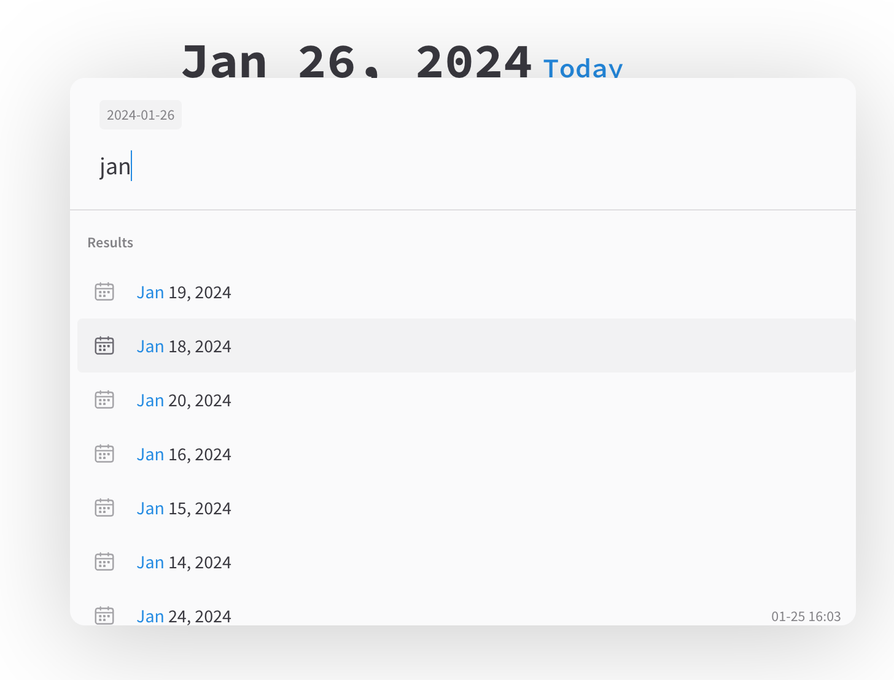Go to the Jan 15, 2024 page result

coord(184,508)
